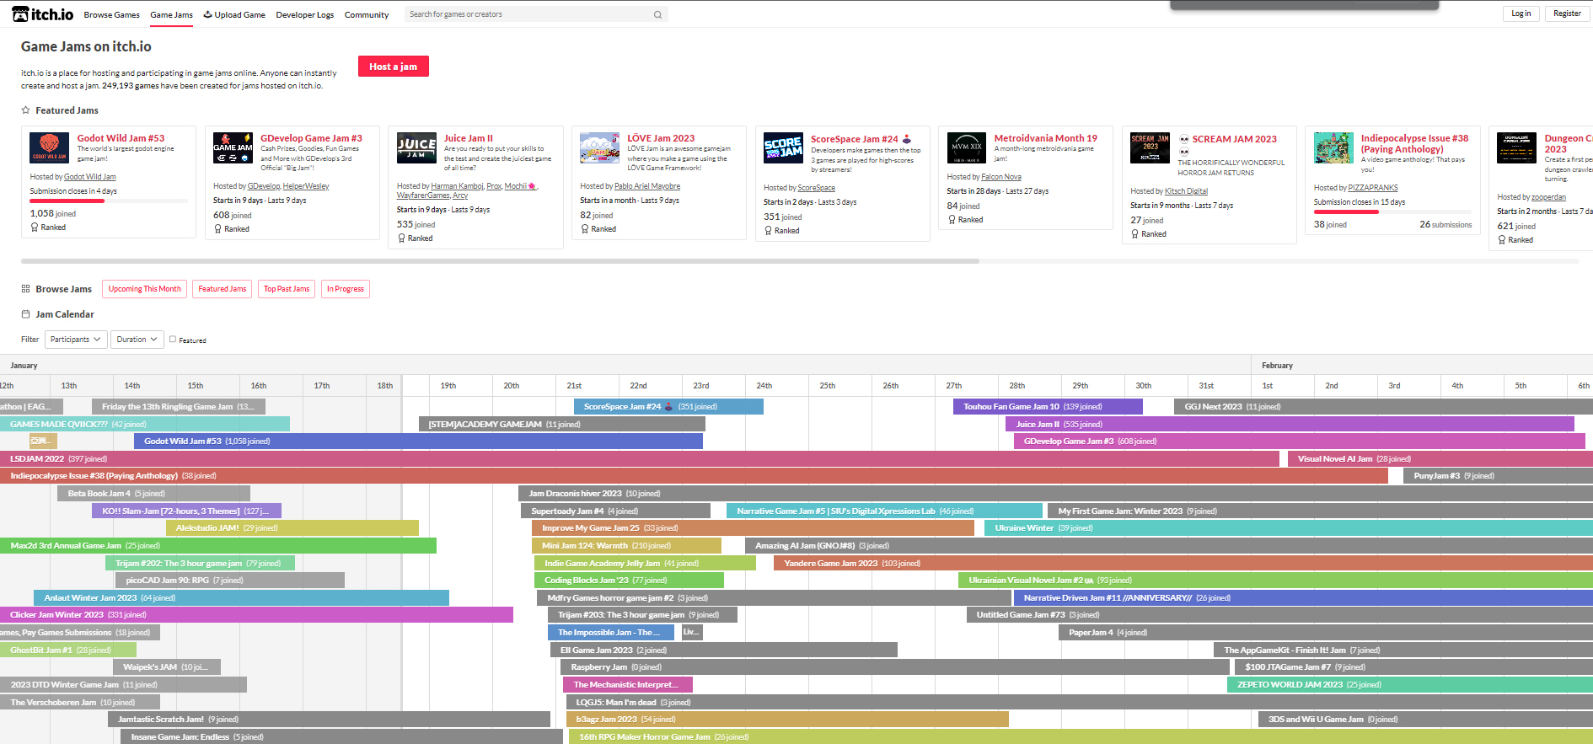Click the Browse Jams grid icon
This screenshot has width=1593, height=744.
tap(26, 289)
